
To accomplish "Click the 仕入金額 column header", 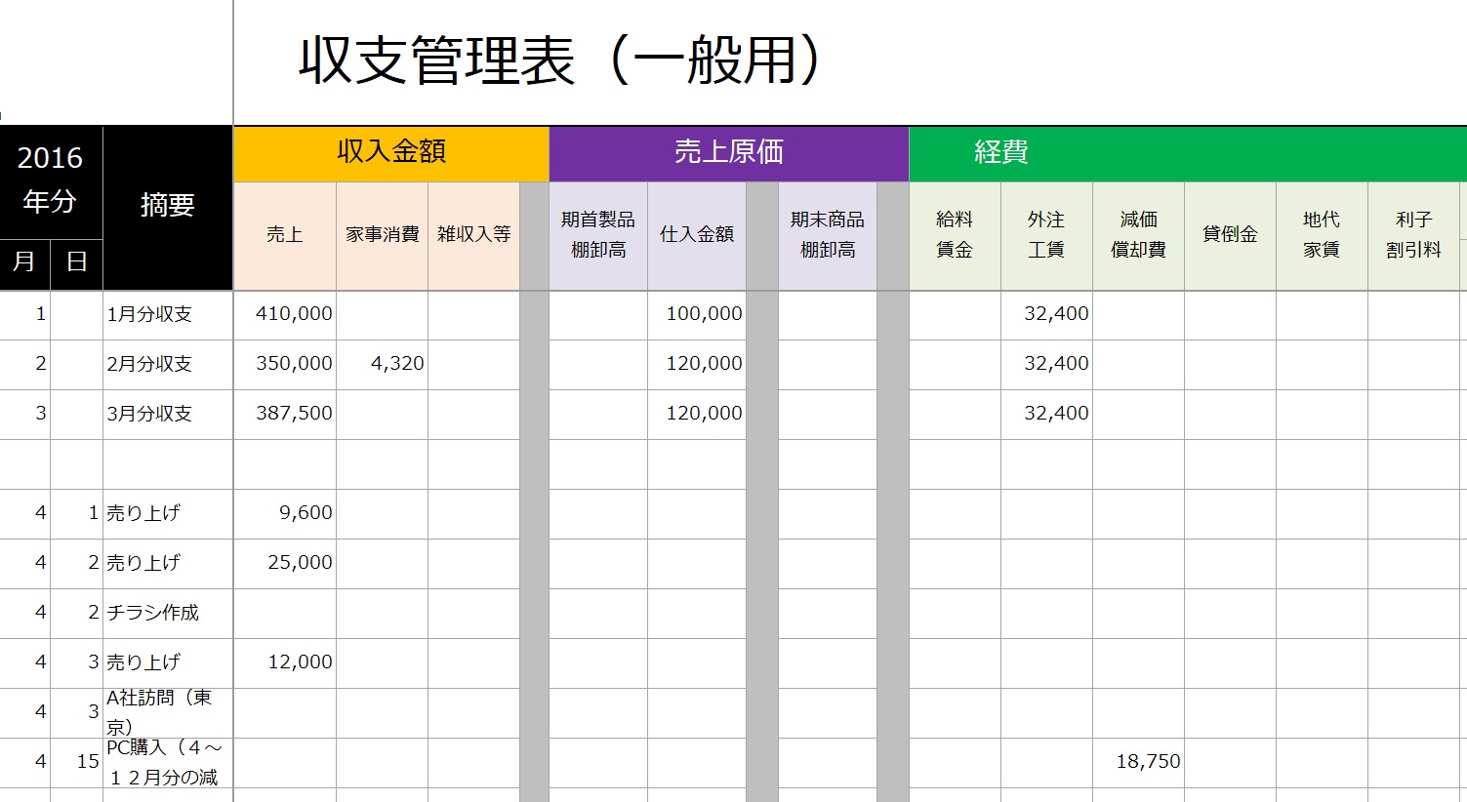I will [697, 234].
